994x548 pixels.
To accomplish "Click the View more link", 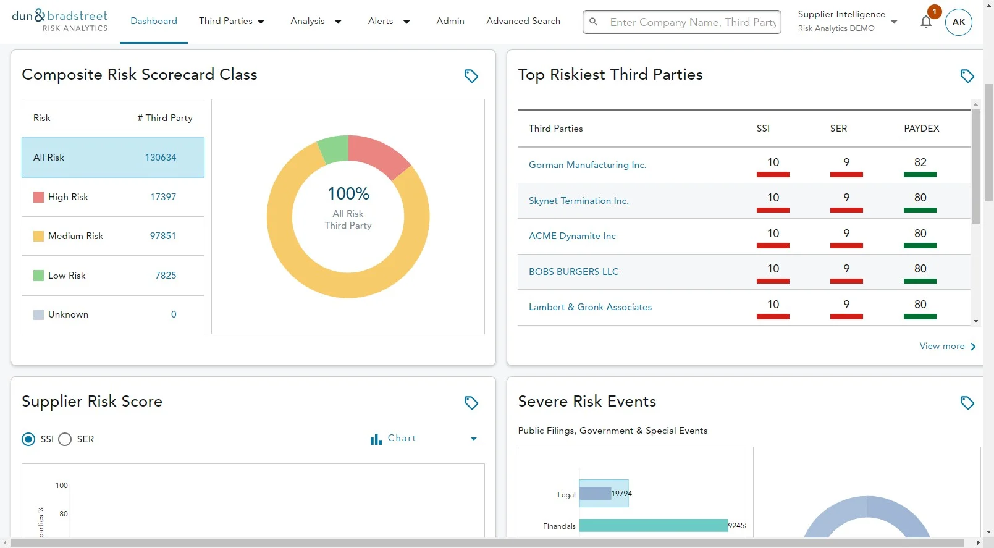I will (x=948, y=346).
